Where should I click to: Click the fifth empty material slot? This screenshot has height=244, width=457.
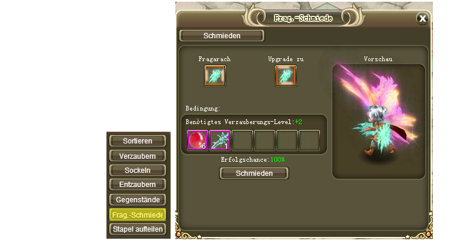(287, 140)
